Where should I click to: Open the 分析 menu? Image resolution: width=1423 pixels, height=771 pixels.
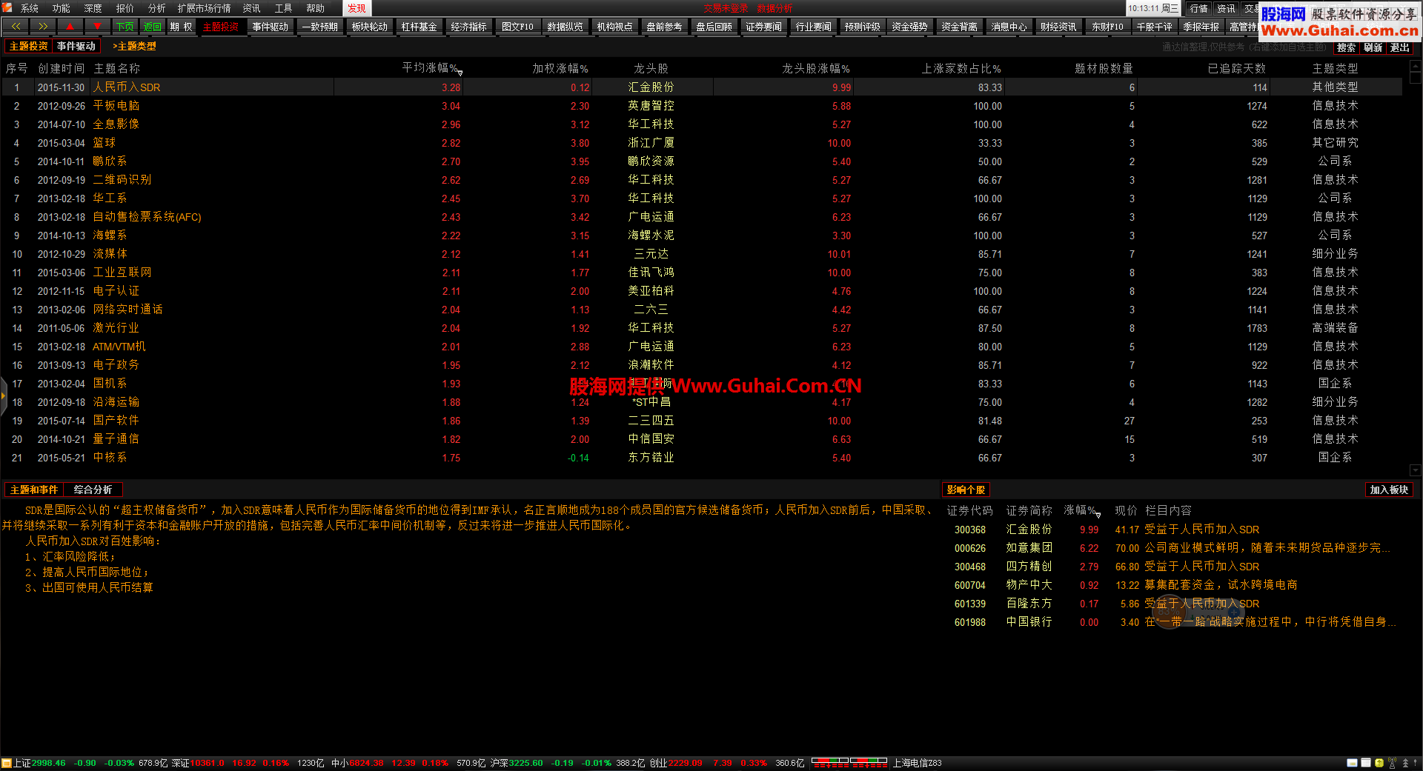pyautogui.click(x=157, y=8)
